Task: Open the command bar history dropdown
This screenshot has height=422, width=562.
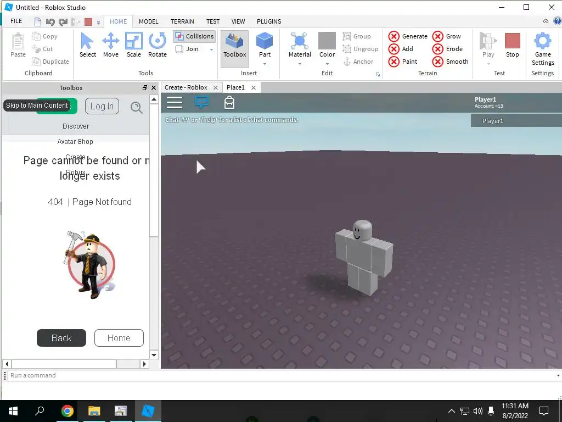Action: click(x=558, y=375)
